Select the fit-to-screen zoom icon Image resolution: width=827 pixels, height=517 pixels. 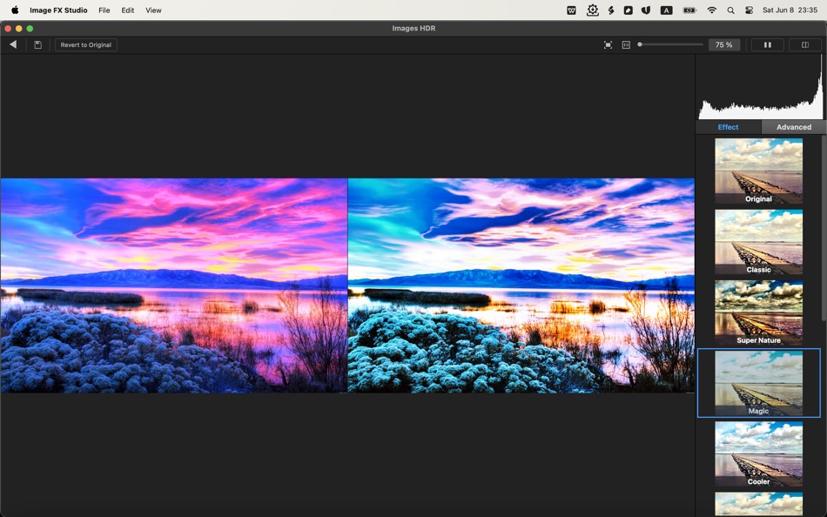608,44
